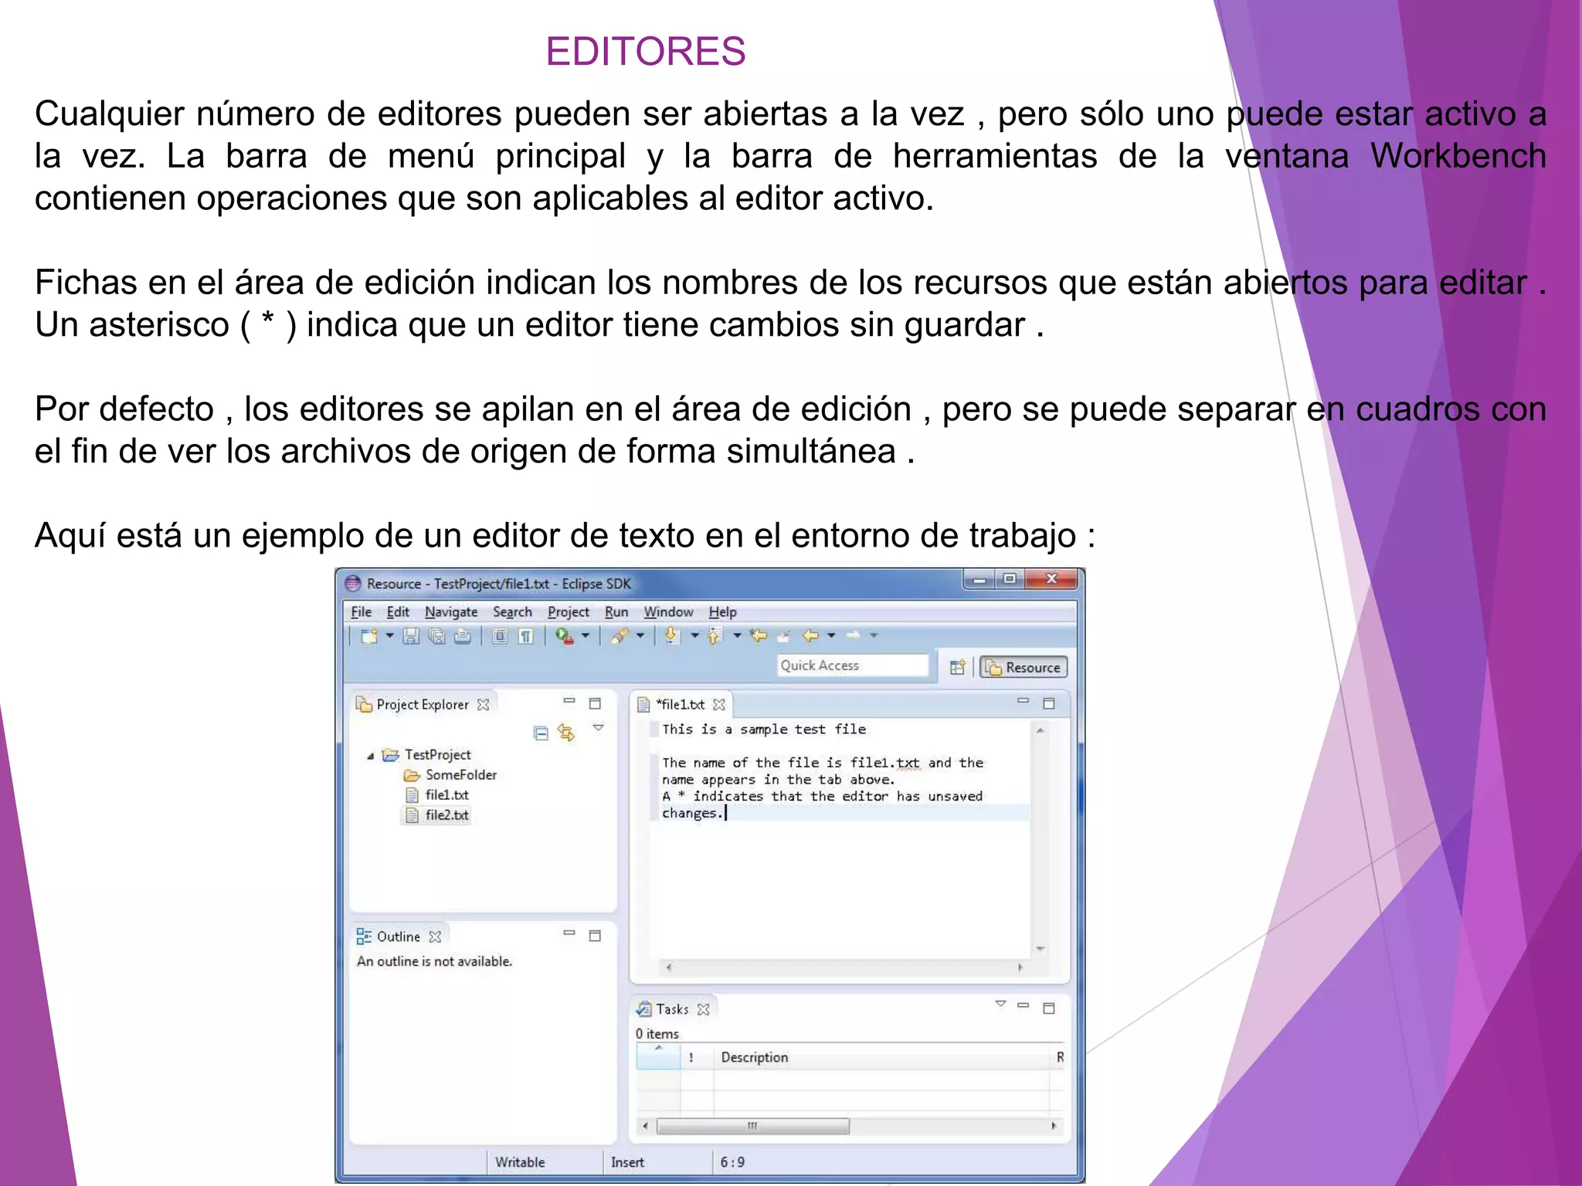
Task: Close the *file1.txt editor tab
Action: [719, 704]
